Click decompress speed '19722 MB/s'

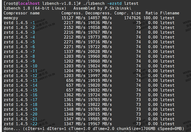click(x=100, y=47)
